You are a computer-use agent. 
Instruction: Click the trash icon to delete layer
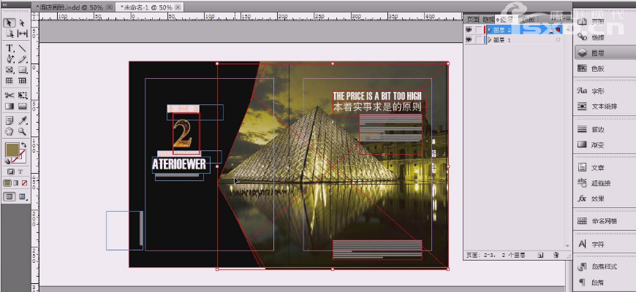556,255
